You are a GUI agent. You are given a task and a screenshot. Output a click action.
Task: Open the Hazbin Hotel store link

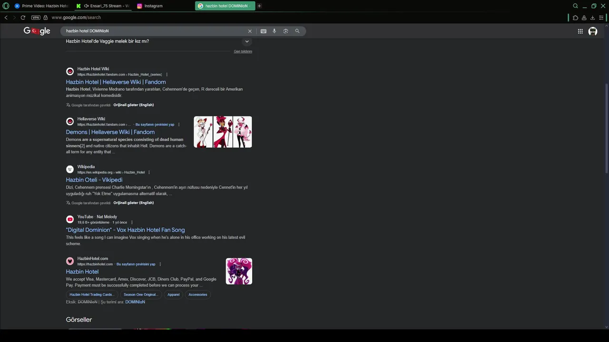point(82,272)
